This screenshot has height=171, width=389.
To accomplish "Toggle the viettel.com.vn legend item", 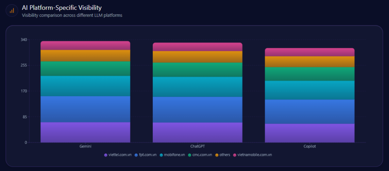I will pos(119,155).
